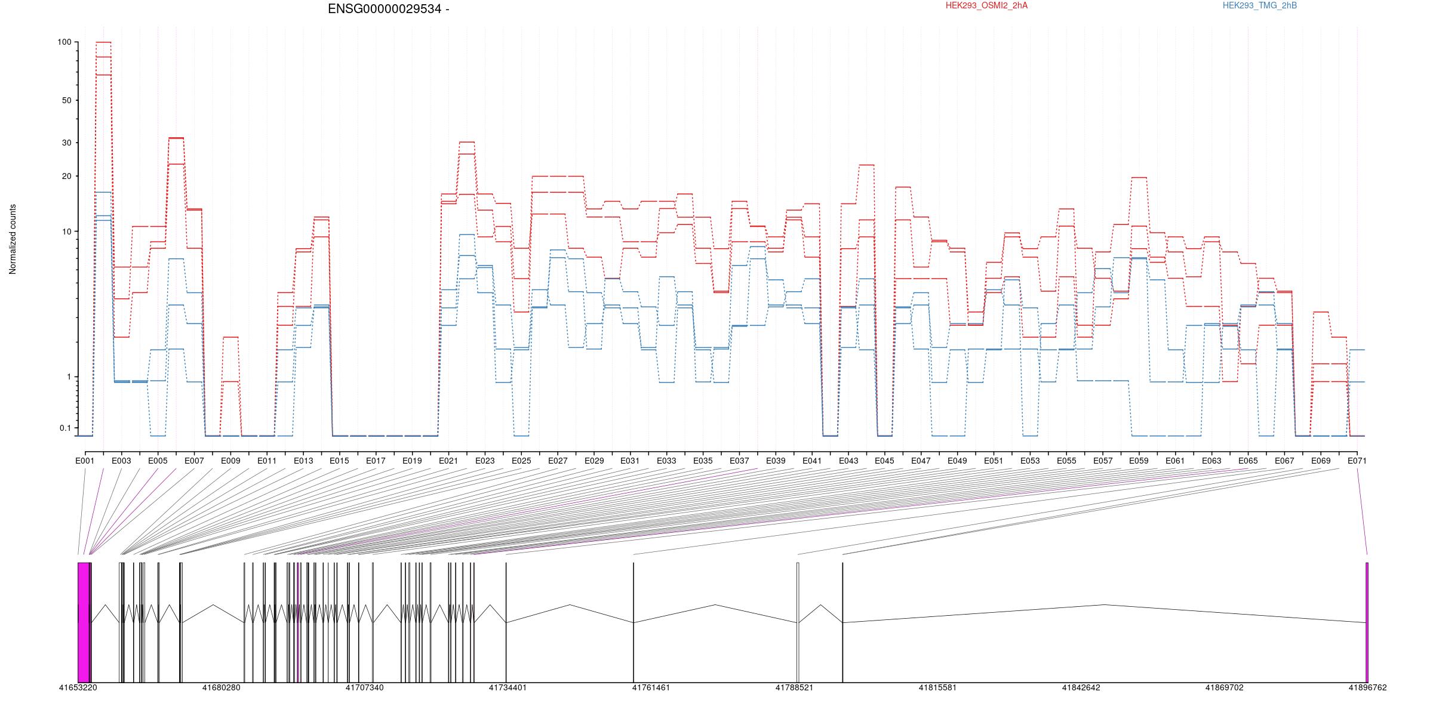Click y-axis tick value 10

[x=66, y=232]
